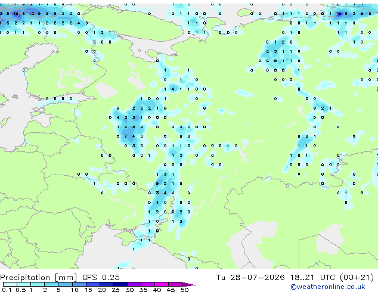Click the 10–15 mm legend color swatch

pos(79,284)
